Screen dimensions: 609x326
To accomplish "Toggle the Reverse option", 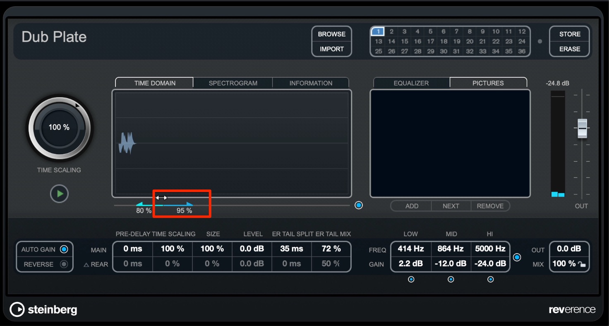I will point(64,264).
